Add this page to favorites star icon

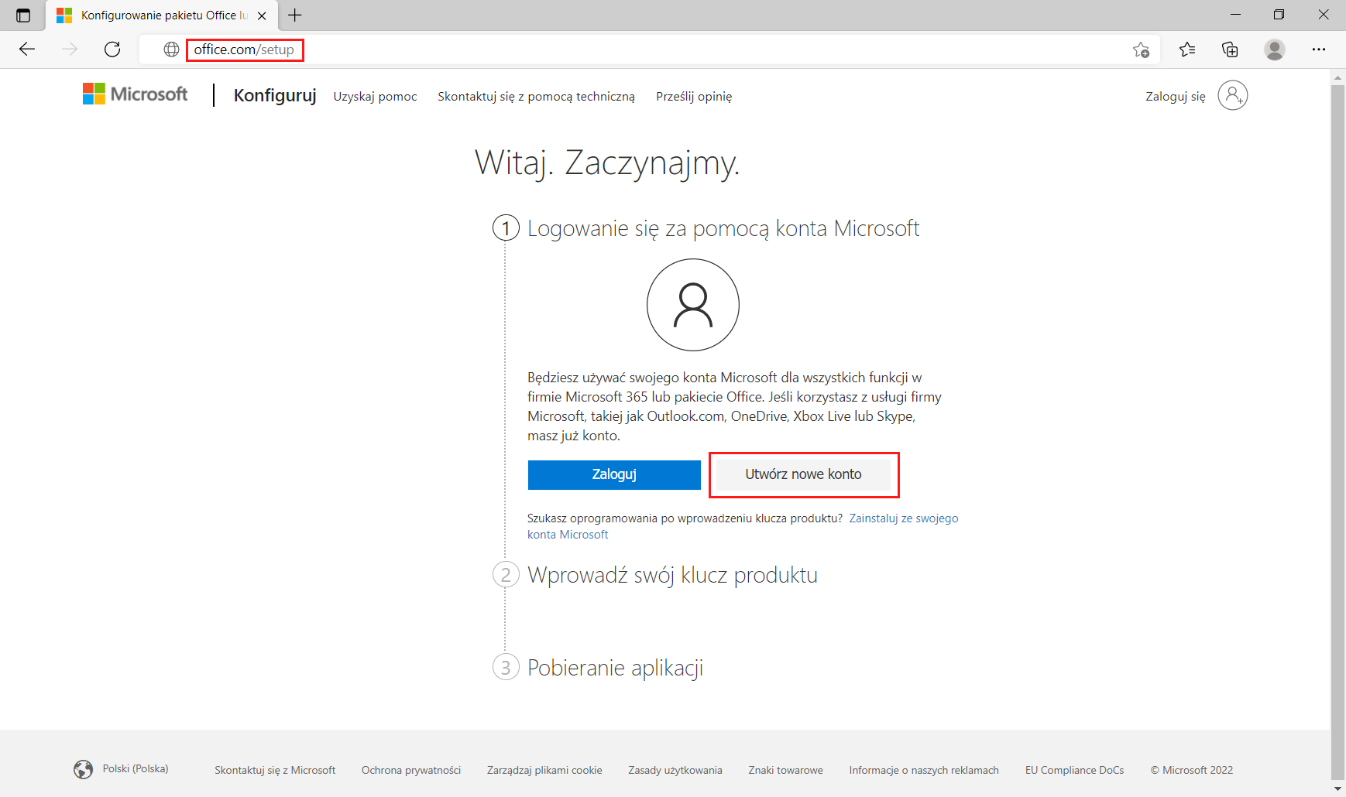[1141, 50]
